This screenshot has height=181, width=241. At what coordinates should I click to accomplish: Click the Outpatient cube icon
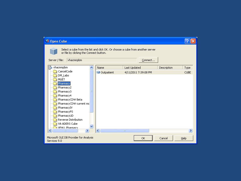coord(98,72)
